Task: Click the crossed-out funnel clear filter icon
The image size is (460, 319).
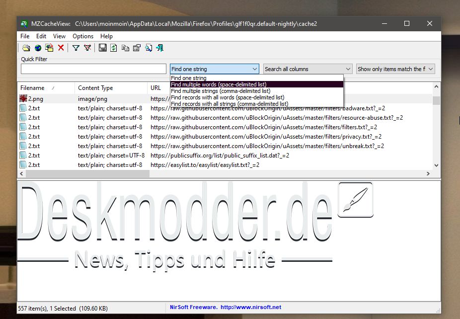Action: pos(87,48)
